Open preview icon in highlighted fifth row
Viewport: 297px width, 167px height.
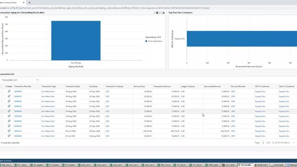[9, 111]
